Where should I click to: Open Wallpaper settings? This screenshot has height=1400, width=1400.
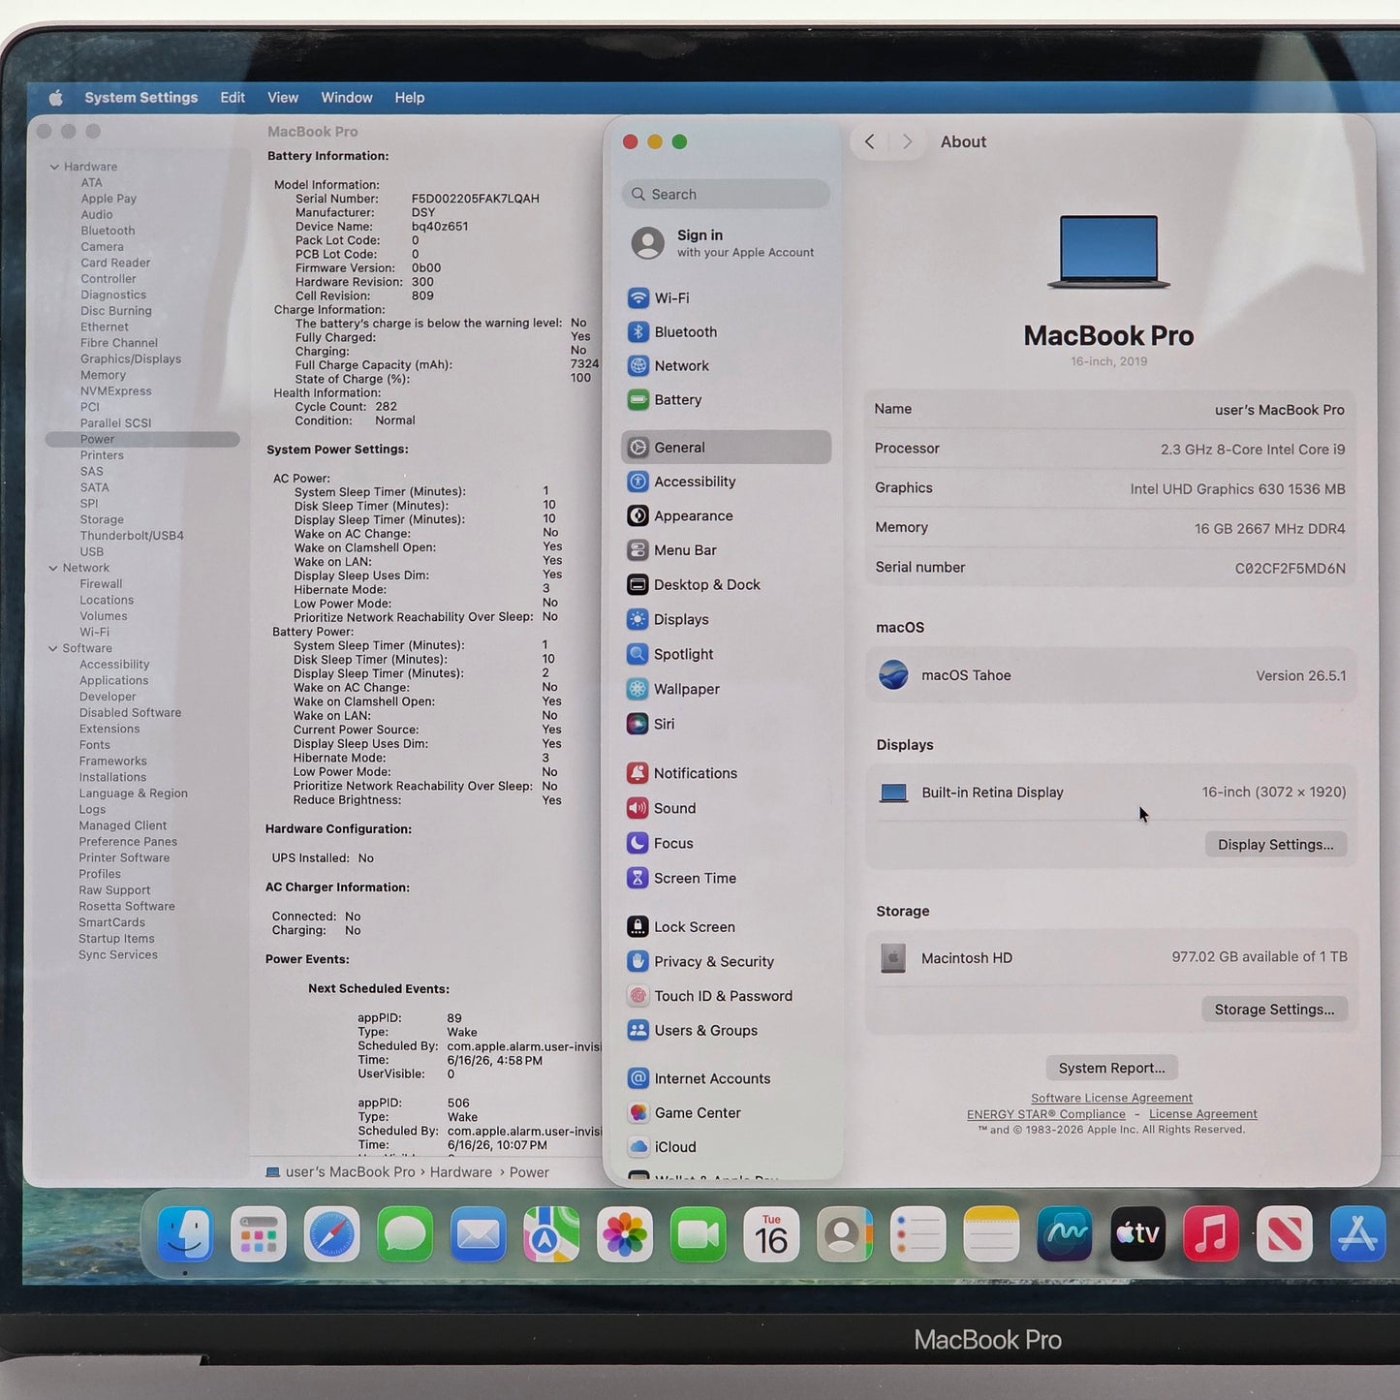coord(727,689)
